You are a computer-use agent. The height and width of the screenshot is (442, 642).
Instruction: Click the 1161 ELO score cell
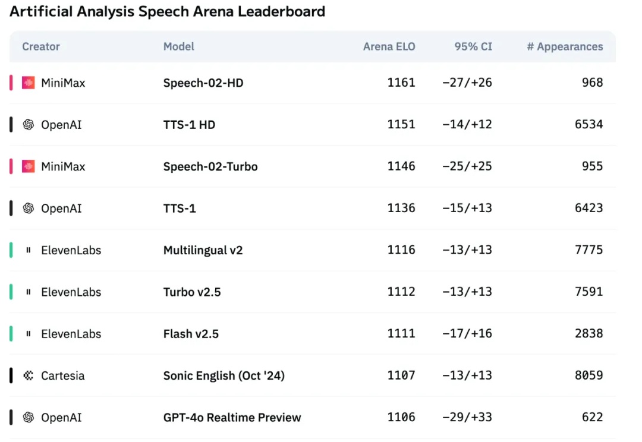tap(401, 83)
